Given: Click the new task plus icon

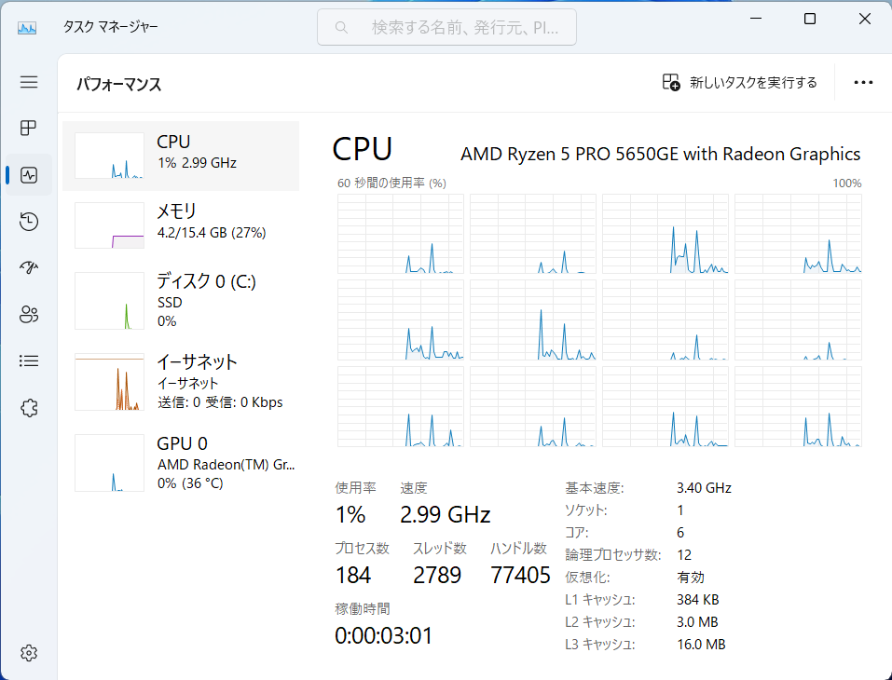Looking at the screenshot, I should [671, 83].
